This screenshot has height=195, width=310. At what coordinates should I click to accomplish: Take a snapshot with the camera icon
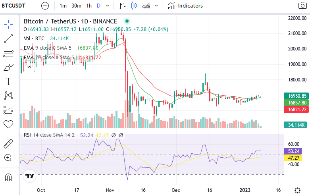click(x=302, y=6)
